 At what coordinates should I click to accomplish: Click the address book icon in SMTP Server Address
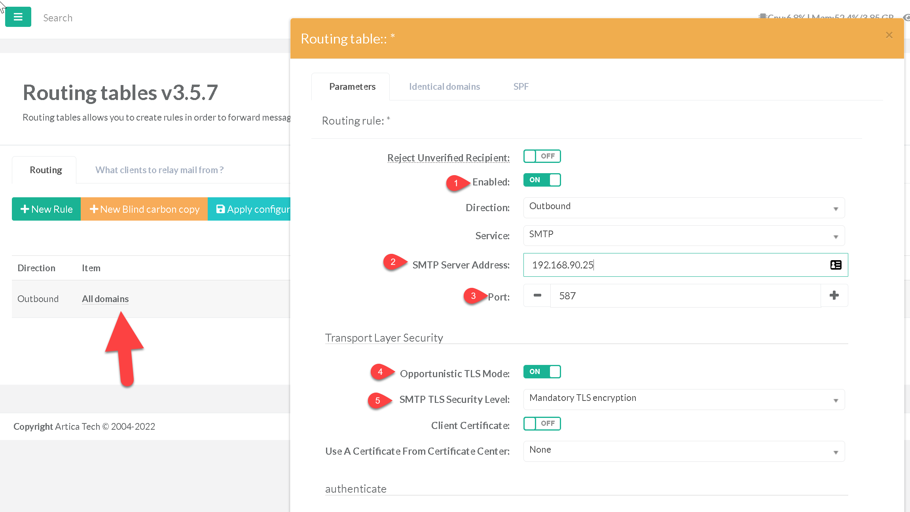pos(836,265)
